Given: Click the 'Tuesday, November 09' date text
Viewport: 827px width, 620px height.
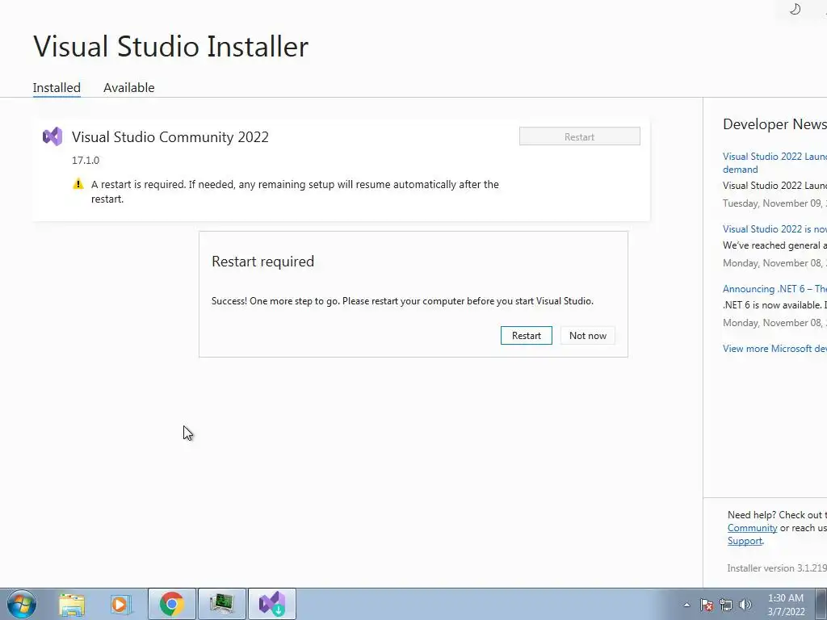Looking at the screenshot, I should coord(775,203).
